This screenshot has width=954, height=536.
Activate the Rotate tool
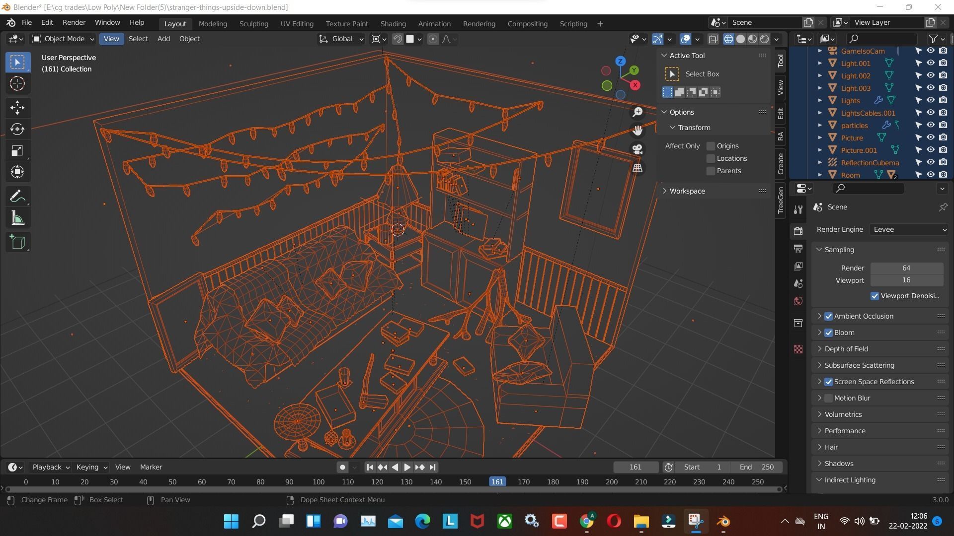click(17, 129)
